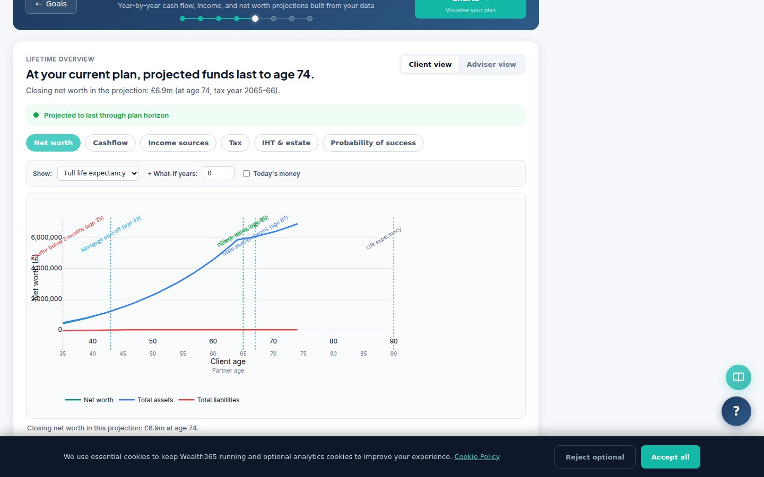The width and height of the screenshot is (764, 477).
Task: Jump to the first progress step dot
Action: pos(183,19)
